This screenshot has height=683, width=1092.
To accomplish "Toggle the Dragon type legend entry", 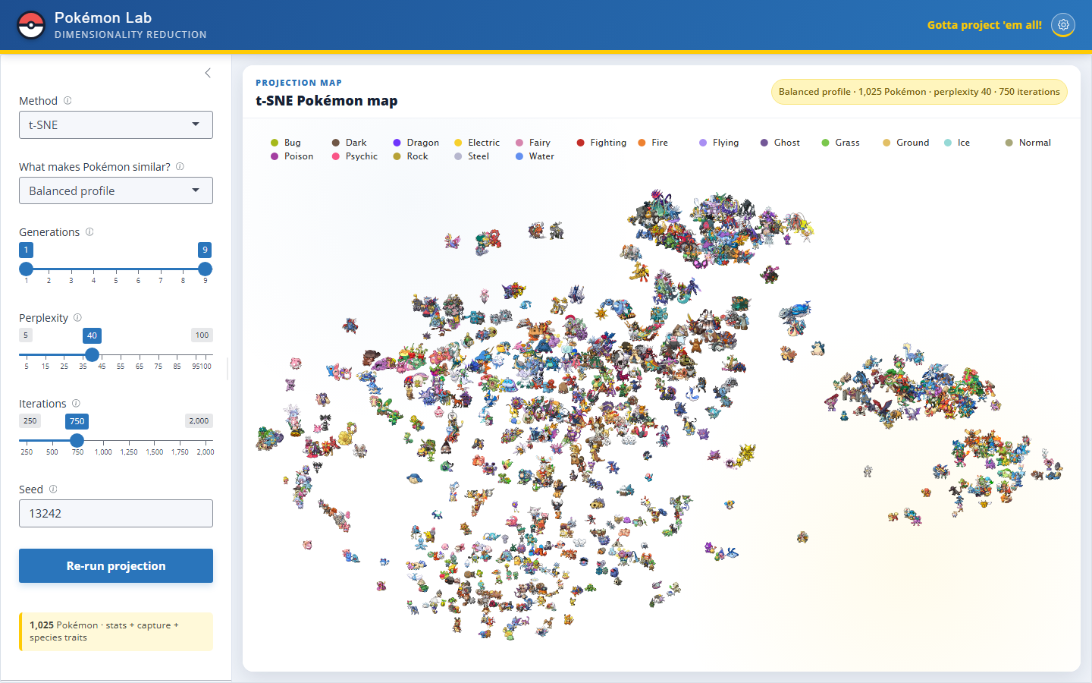I will point(416,143).
